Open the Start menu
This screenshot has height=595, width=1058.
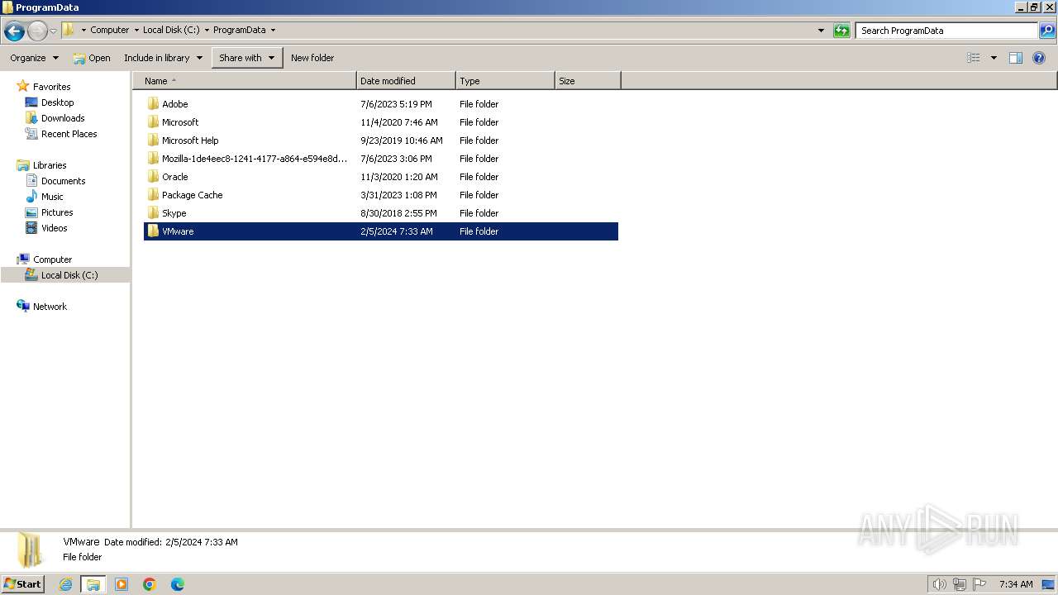(22, 583)
